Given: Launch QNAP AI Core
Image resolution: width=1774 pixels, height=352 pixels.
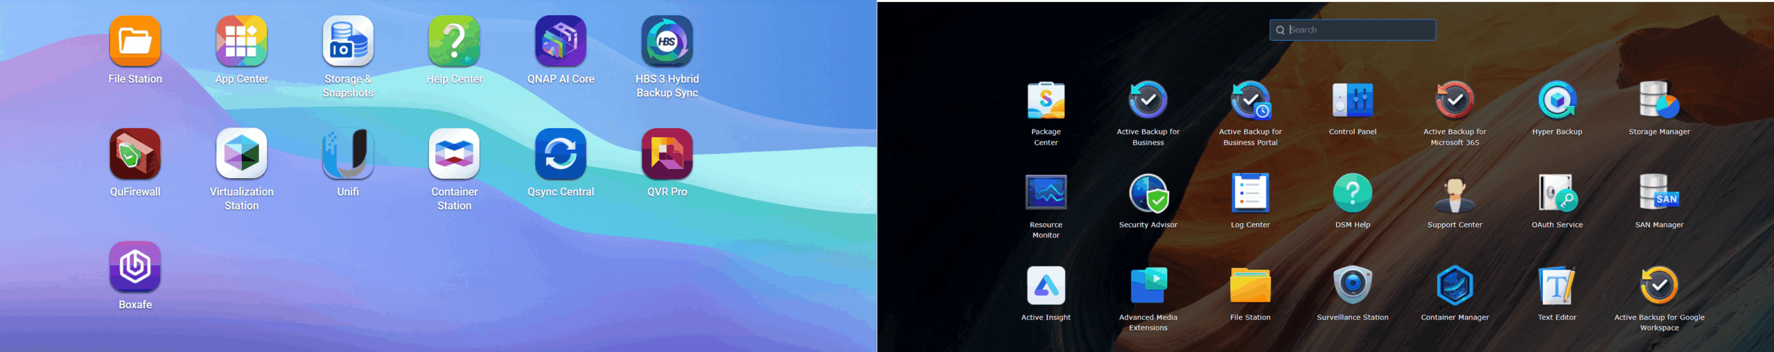Looking at the screenshot, I should click(561, 41).
